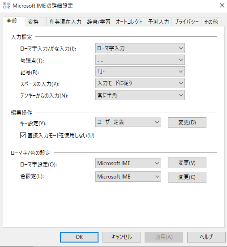This screenshot has width=227, height=247.
Task: Switch to the 和英混在入力 tab
Action: tap(65, 22)
